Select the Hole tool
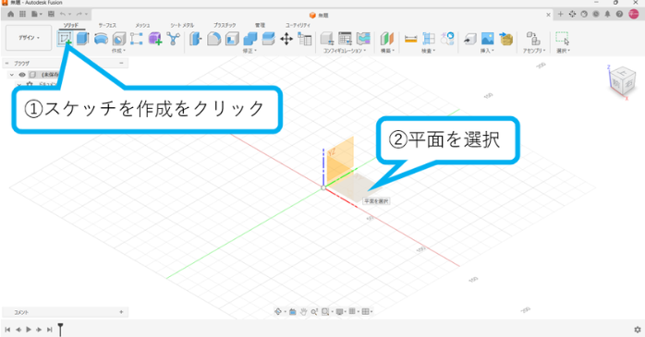645x337 pixels. pyautogui.click(x=119, y=39)
